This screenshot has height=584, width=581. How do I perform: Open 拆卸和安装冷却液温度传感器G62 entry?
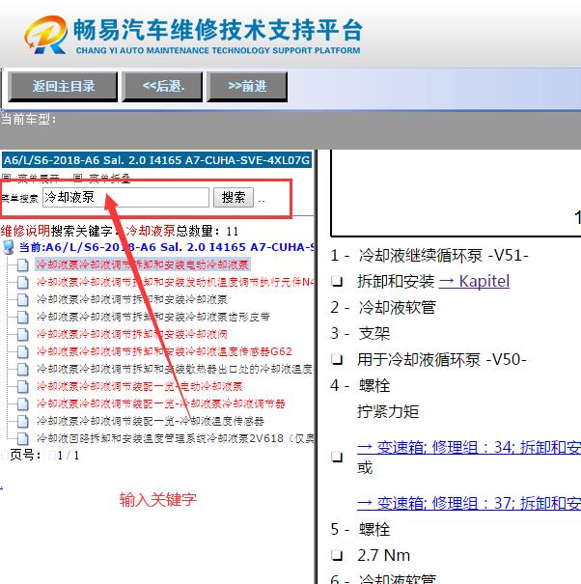pyautogui.click(x=164, y=351)
